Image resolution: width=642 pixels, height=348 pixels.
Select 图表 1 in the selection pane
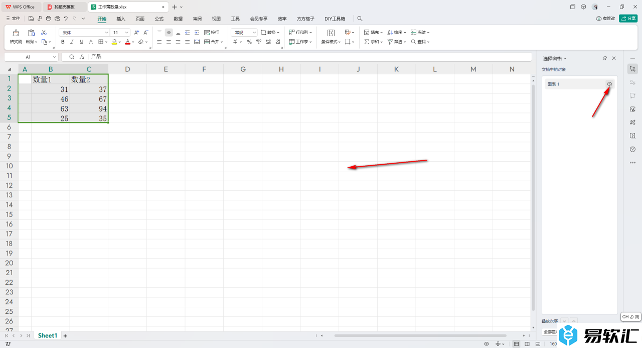[579, 84]
